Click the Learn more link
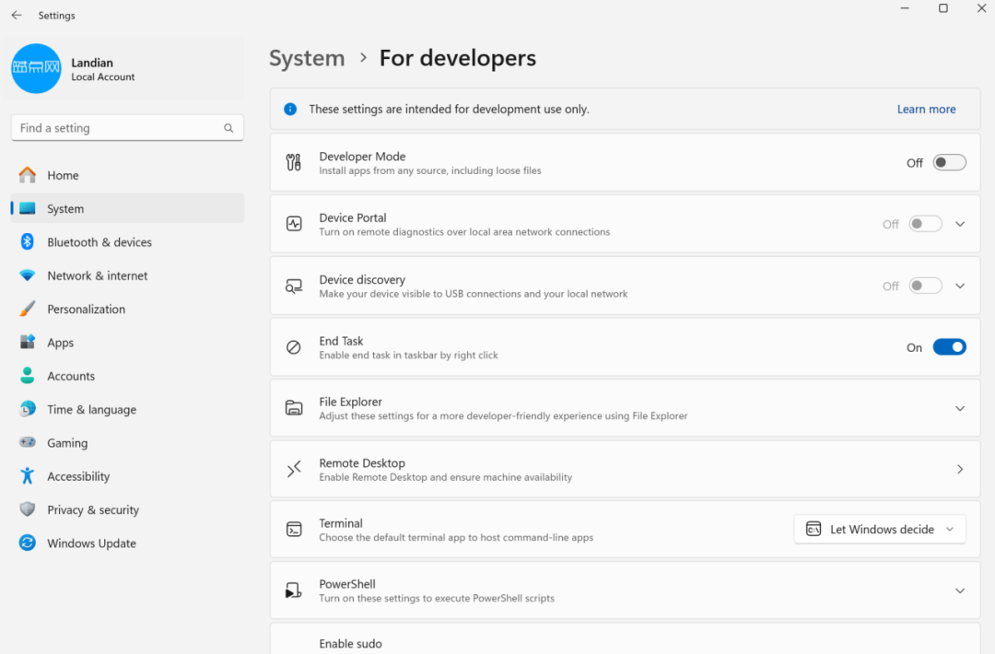This screenshot has width=995, height=654. click(927, 109)
